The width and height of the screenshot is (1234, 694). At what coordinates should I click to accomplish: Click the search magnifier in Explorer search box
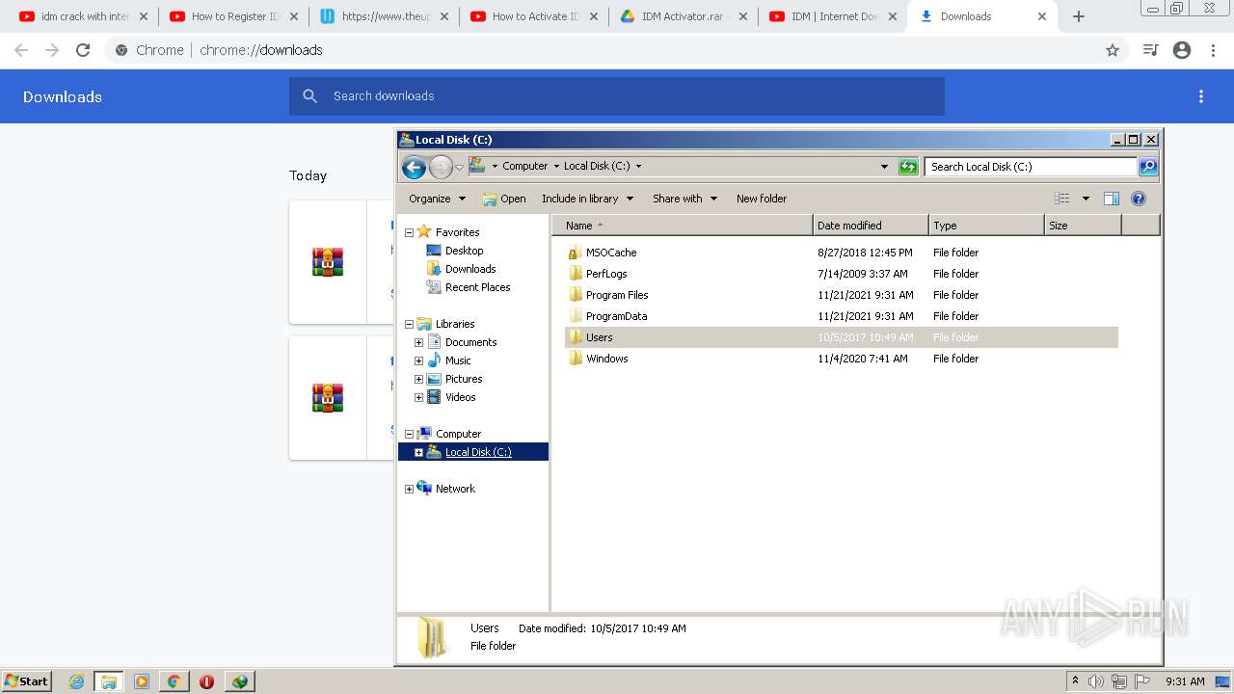(x=1147, y=167)
